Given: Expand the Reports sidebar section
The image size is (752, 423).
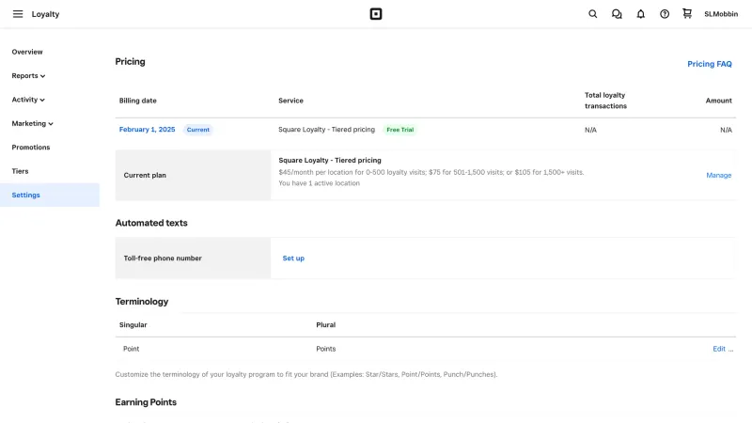Looking at the screenshot, I should (x=28, y=76).
